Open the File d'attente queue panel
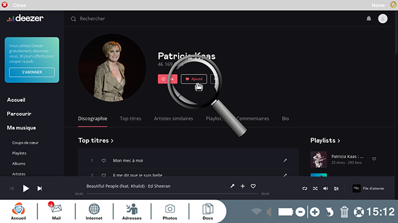This screenshot has height=223, width=398. coord(368,188)
